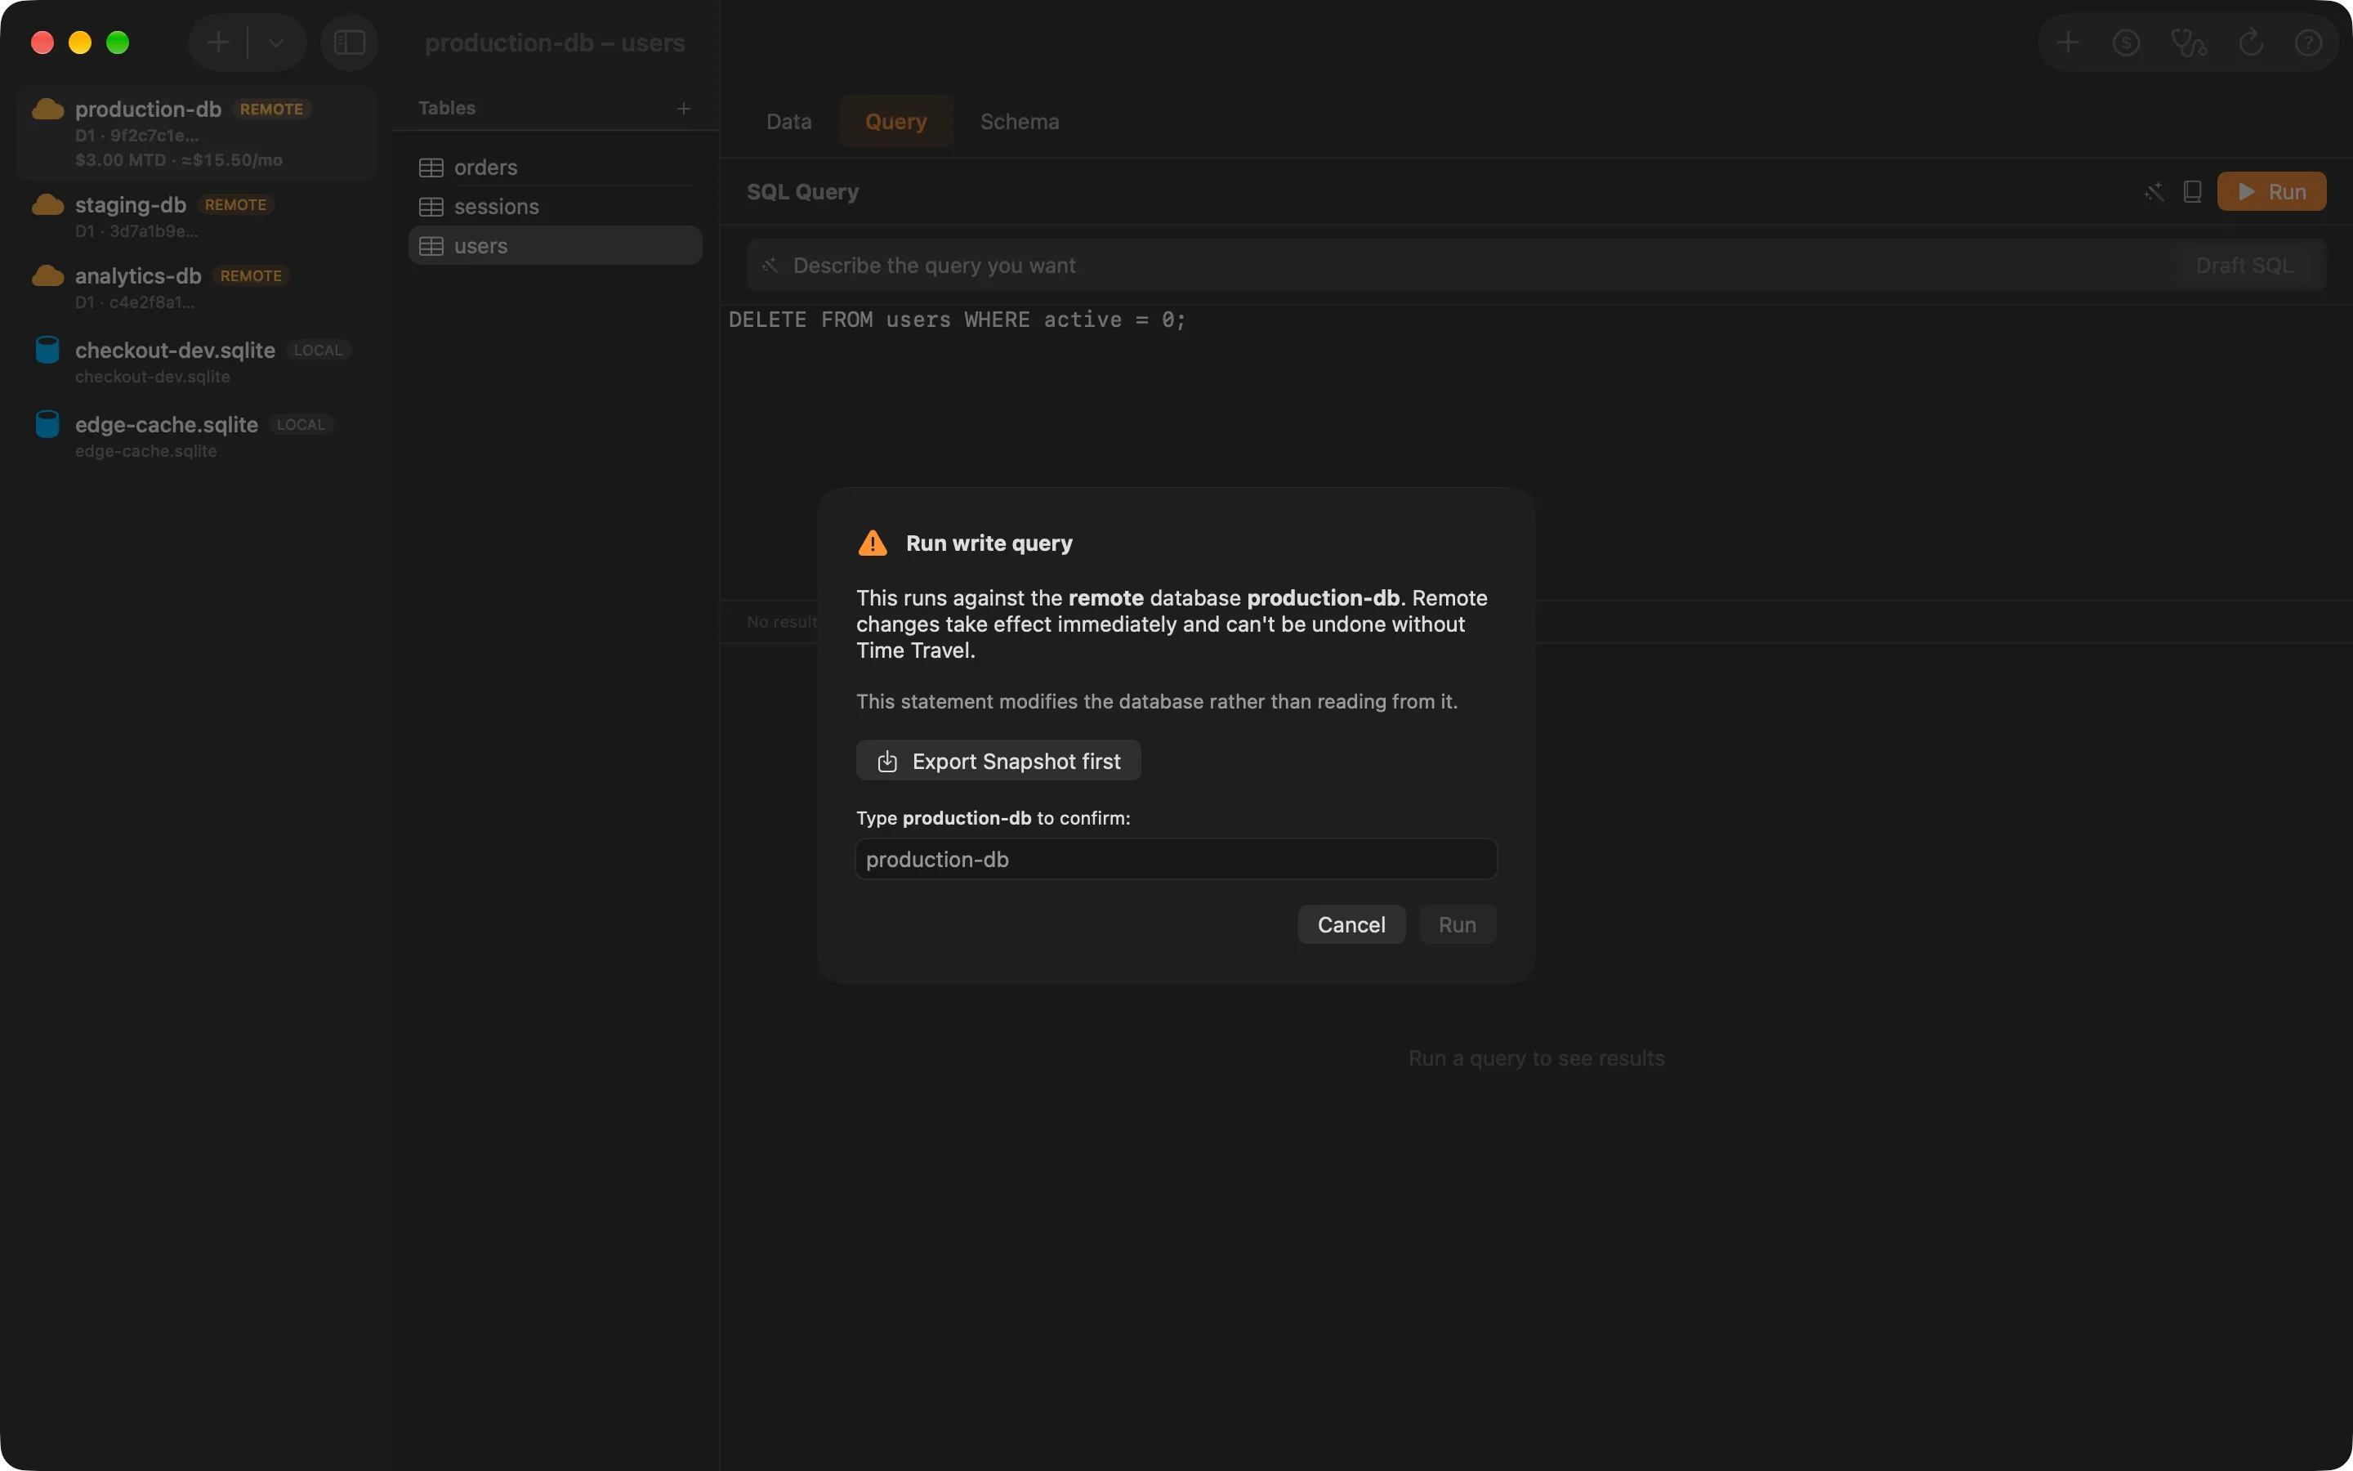The width and height of the screenshot is (2353, 1471).
Task: Toggle the sidebar visibility icon
Action: click(350, 42)
